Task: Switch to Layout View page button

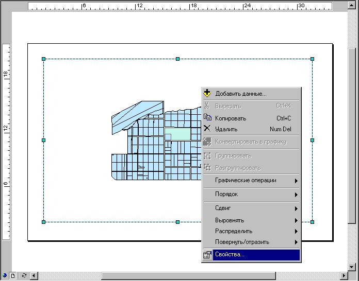Action: (x=13, y=276)
